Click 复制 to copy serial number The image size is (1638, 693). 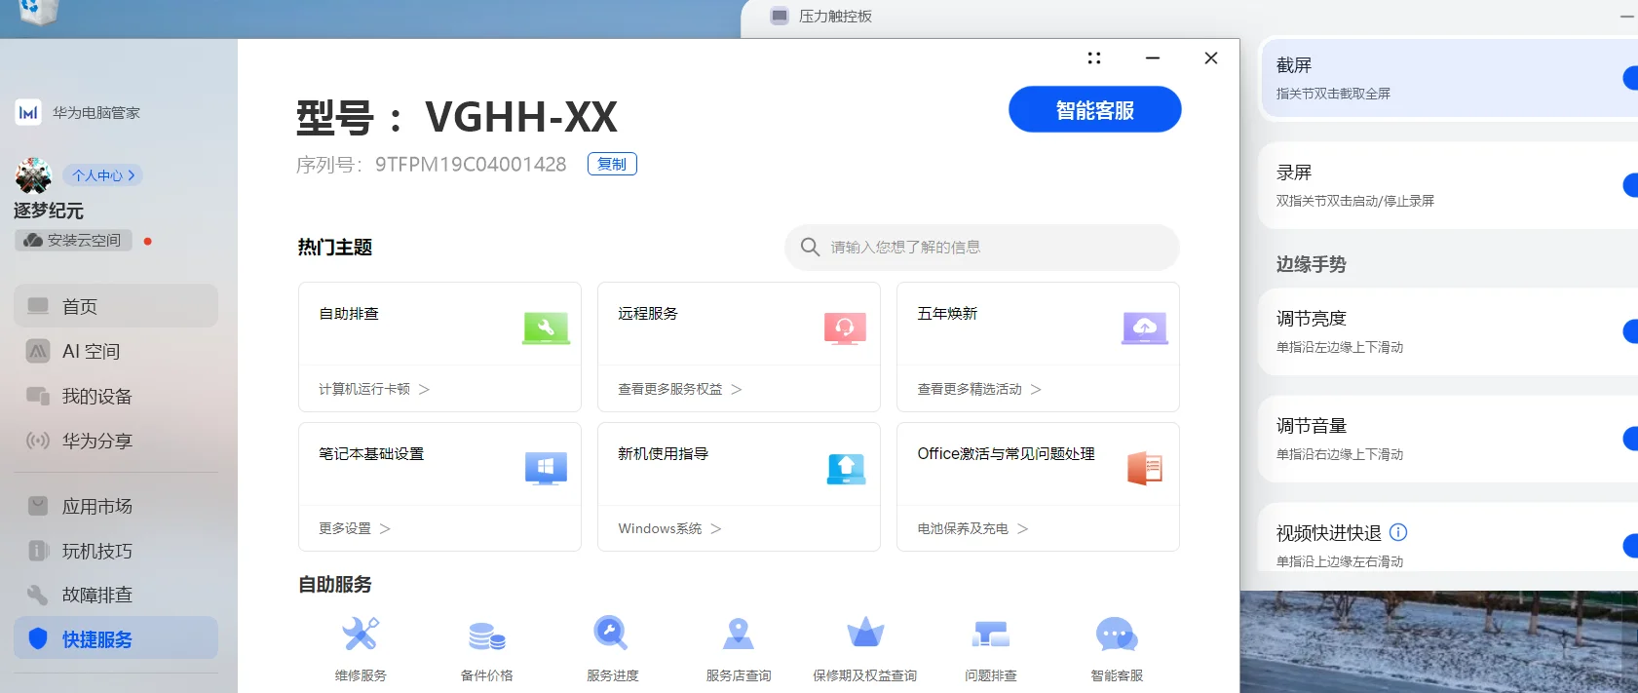(x=612, y=164)
